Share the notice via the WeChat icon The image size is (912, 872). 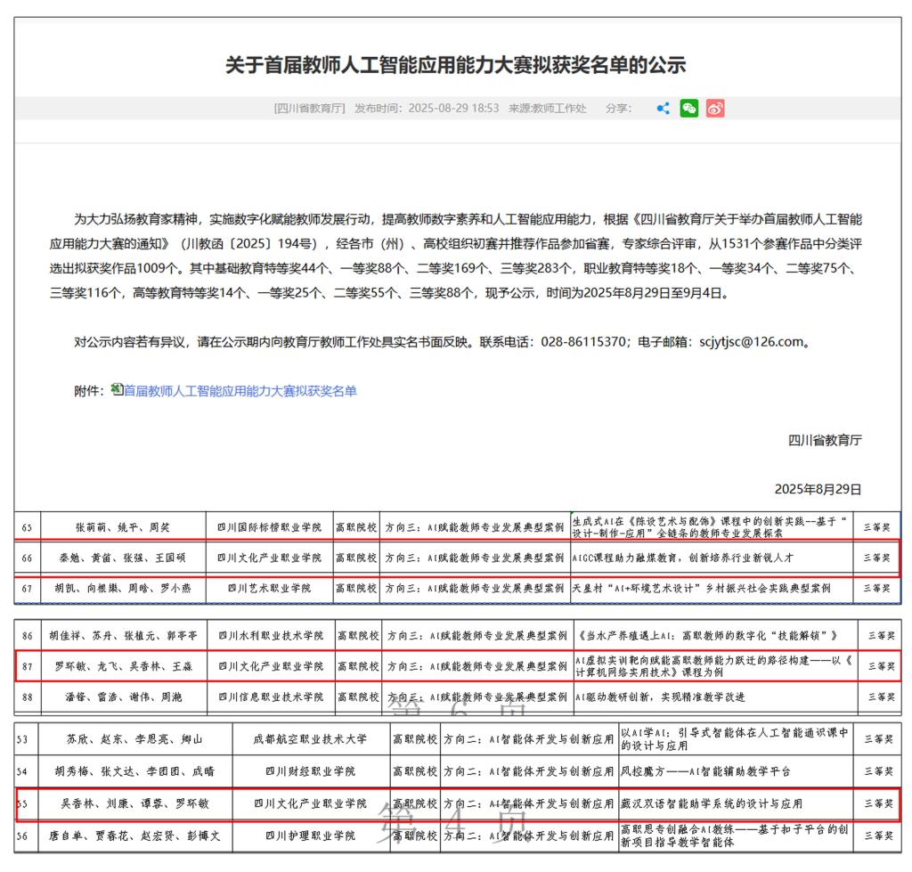(x=689, y=109)
